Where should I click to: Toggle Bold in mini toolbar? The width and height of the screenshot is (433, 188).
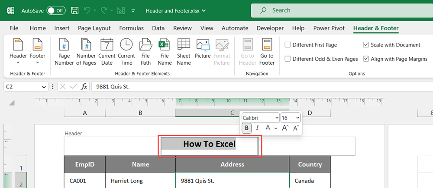(x=247, y=128)
